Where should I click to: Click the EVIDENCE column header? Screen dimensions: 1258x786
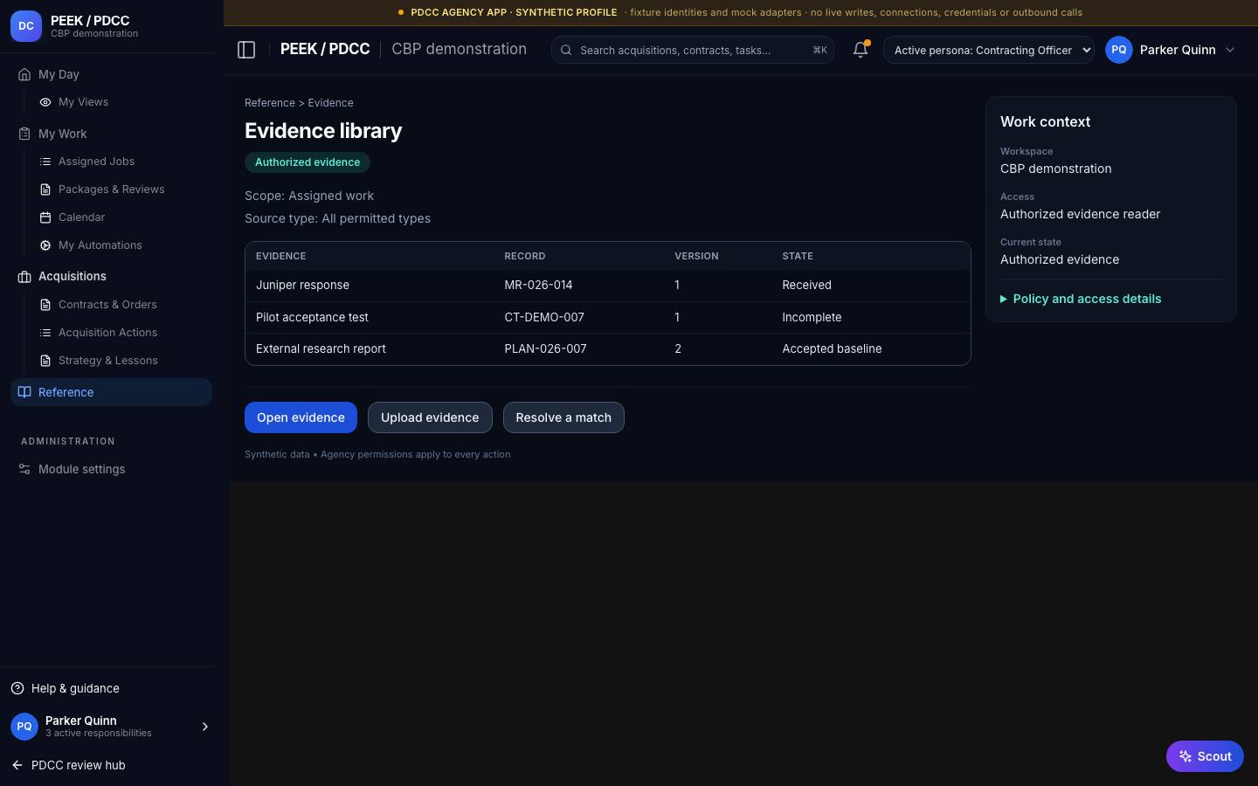(280, 256)
